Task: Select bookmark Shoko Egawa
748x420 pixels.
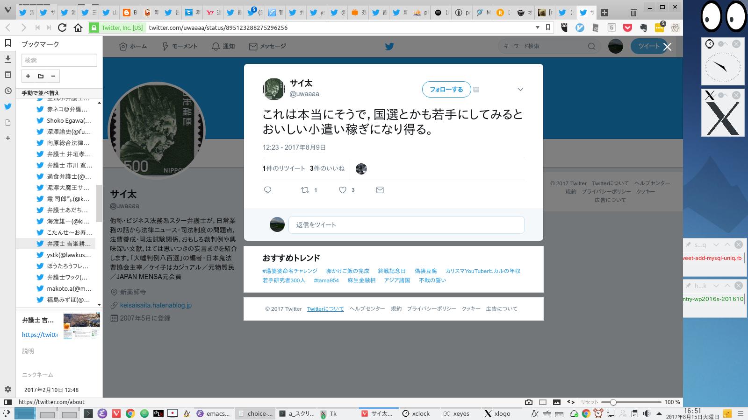Action: click(56, 120)
